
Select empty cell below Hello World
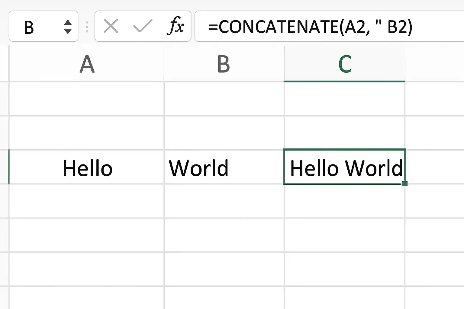click(344, 201)
